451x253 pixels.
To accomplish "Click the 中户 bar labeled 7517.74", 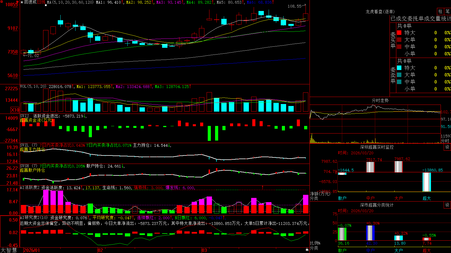I will 370,167.
